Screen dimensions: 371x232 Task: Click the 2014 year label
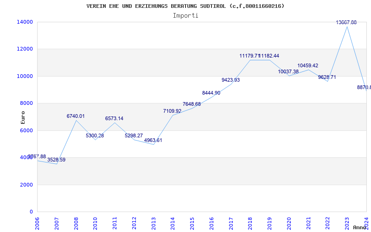[x=173, y=223]
